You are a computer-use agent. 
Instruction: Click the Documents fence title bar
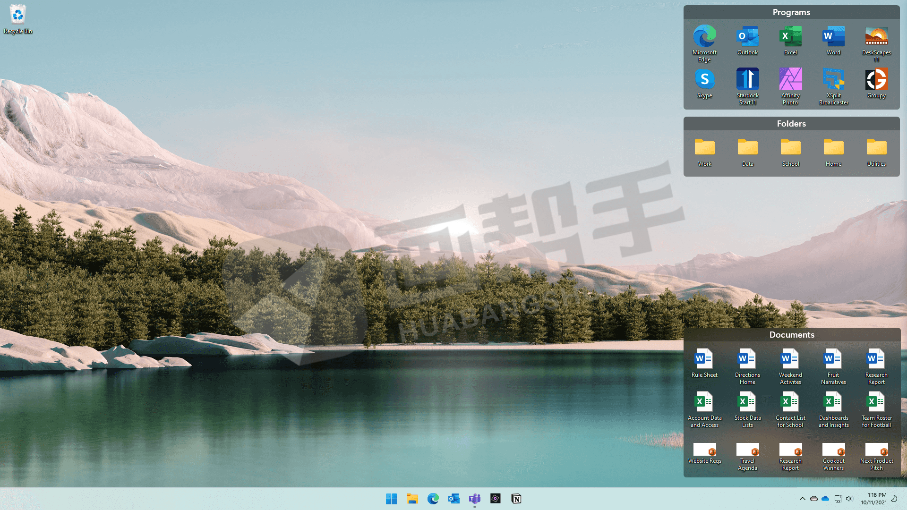click(x=792, y=335)
